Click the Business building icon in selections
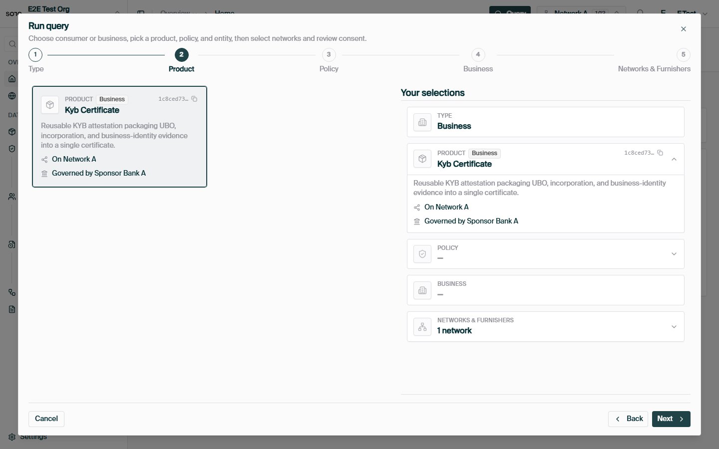719x449 pixels. [422, 290]
